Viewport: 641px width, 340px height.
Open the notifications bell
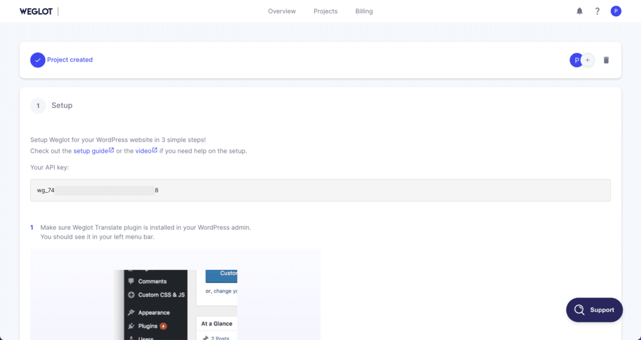point(579,11)
